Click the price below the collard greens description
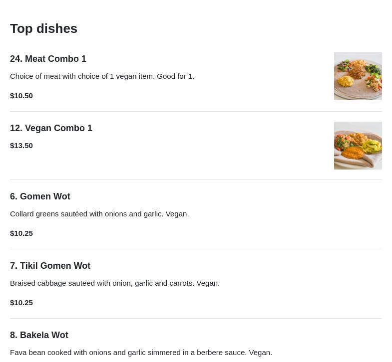The image size is (392, 362). pyautogui.click(x=21, y=233)
